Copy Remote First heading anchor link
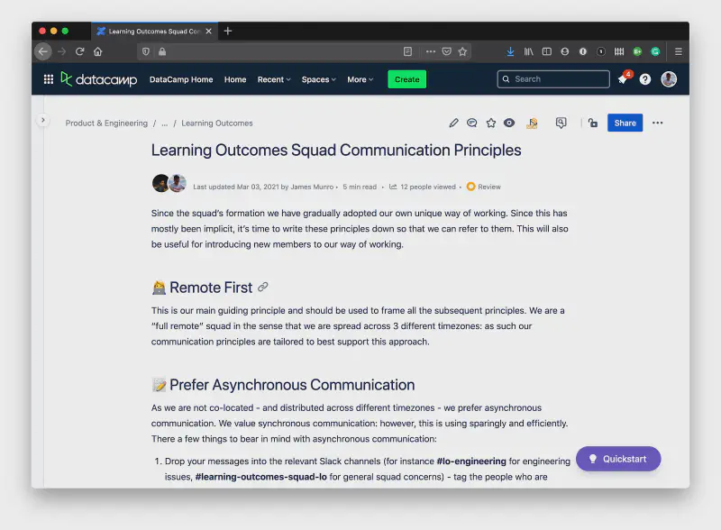 click(263, 288)
